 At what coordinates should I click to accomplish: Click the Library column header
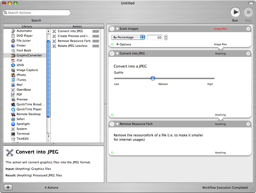point(27,26)
